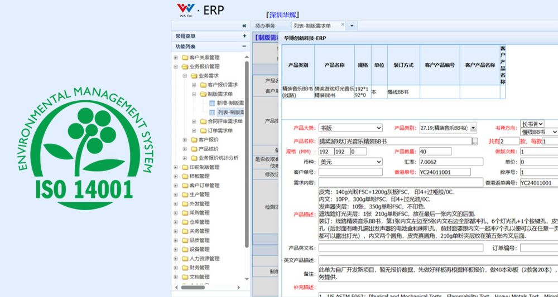The width and height of the screenshot is (558, 297).
Task: Expand the 订单需求单 node
Action: coord(194,131)
